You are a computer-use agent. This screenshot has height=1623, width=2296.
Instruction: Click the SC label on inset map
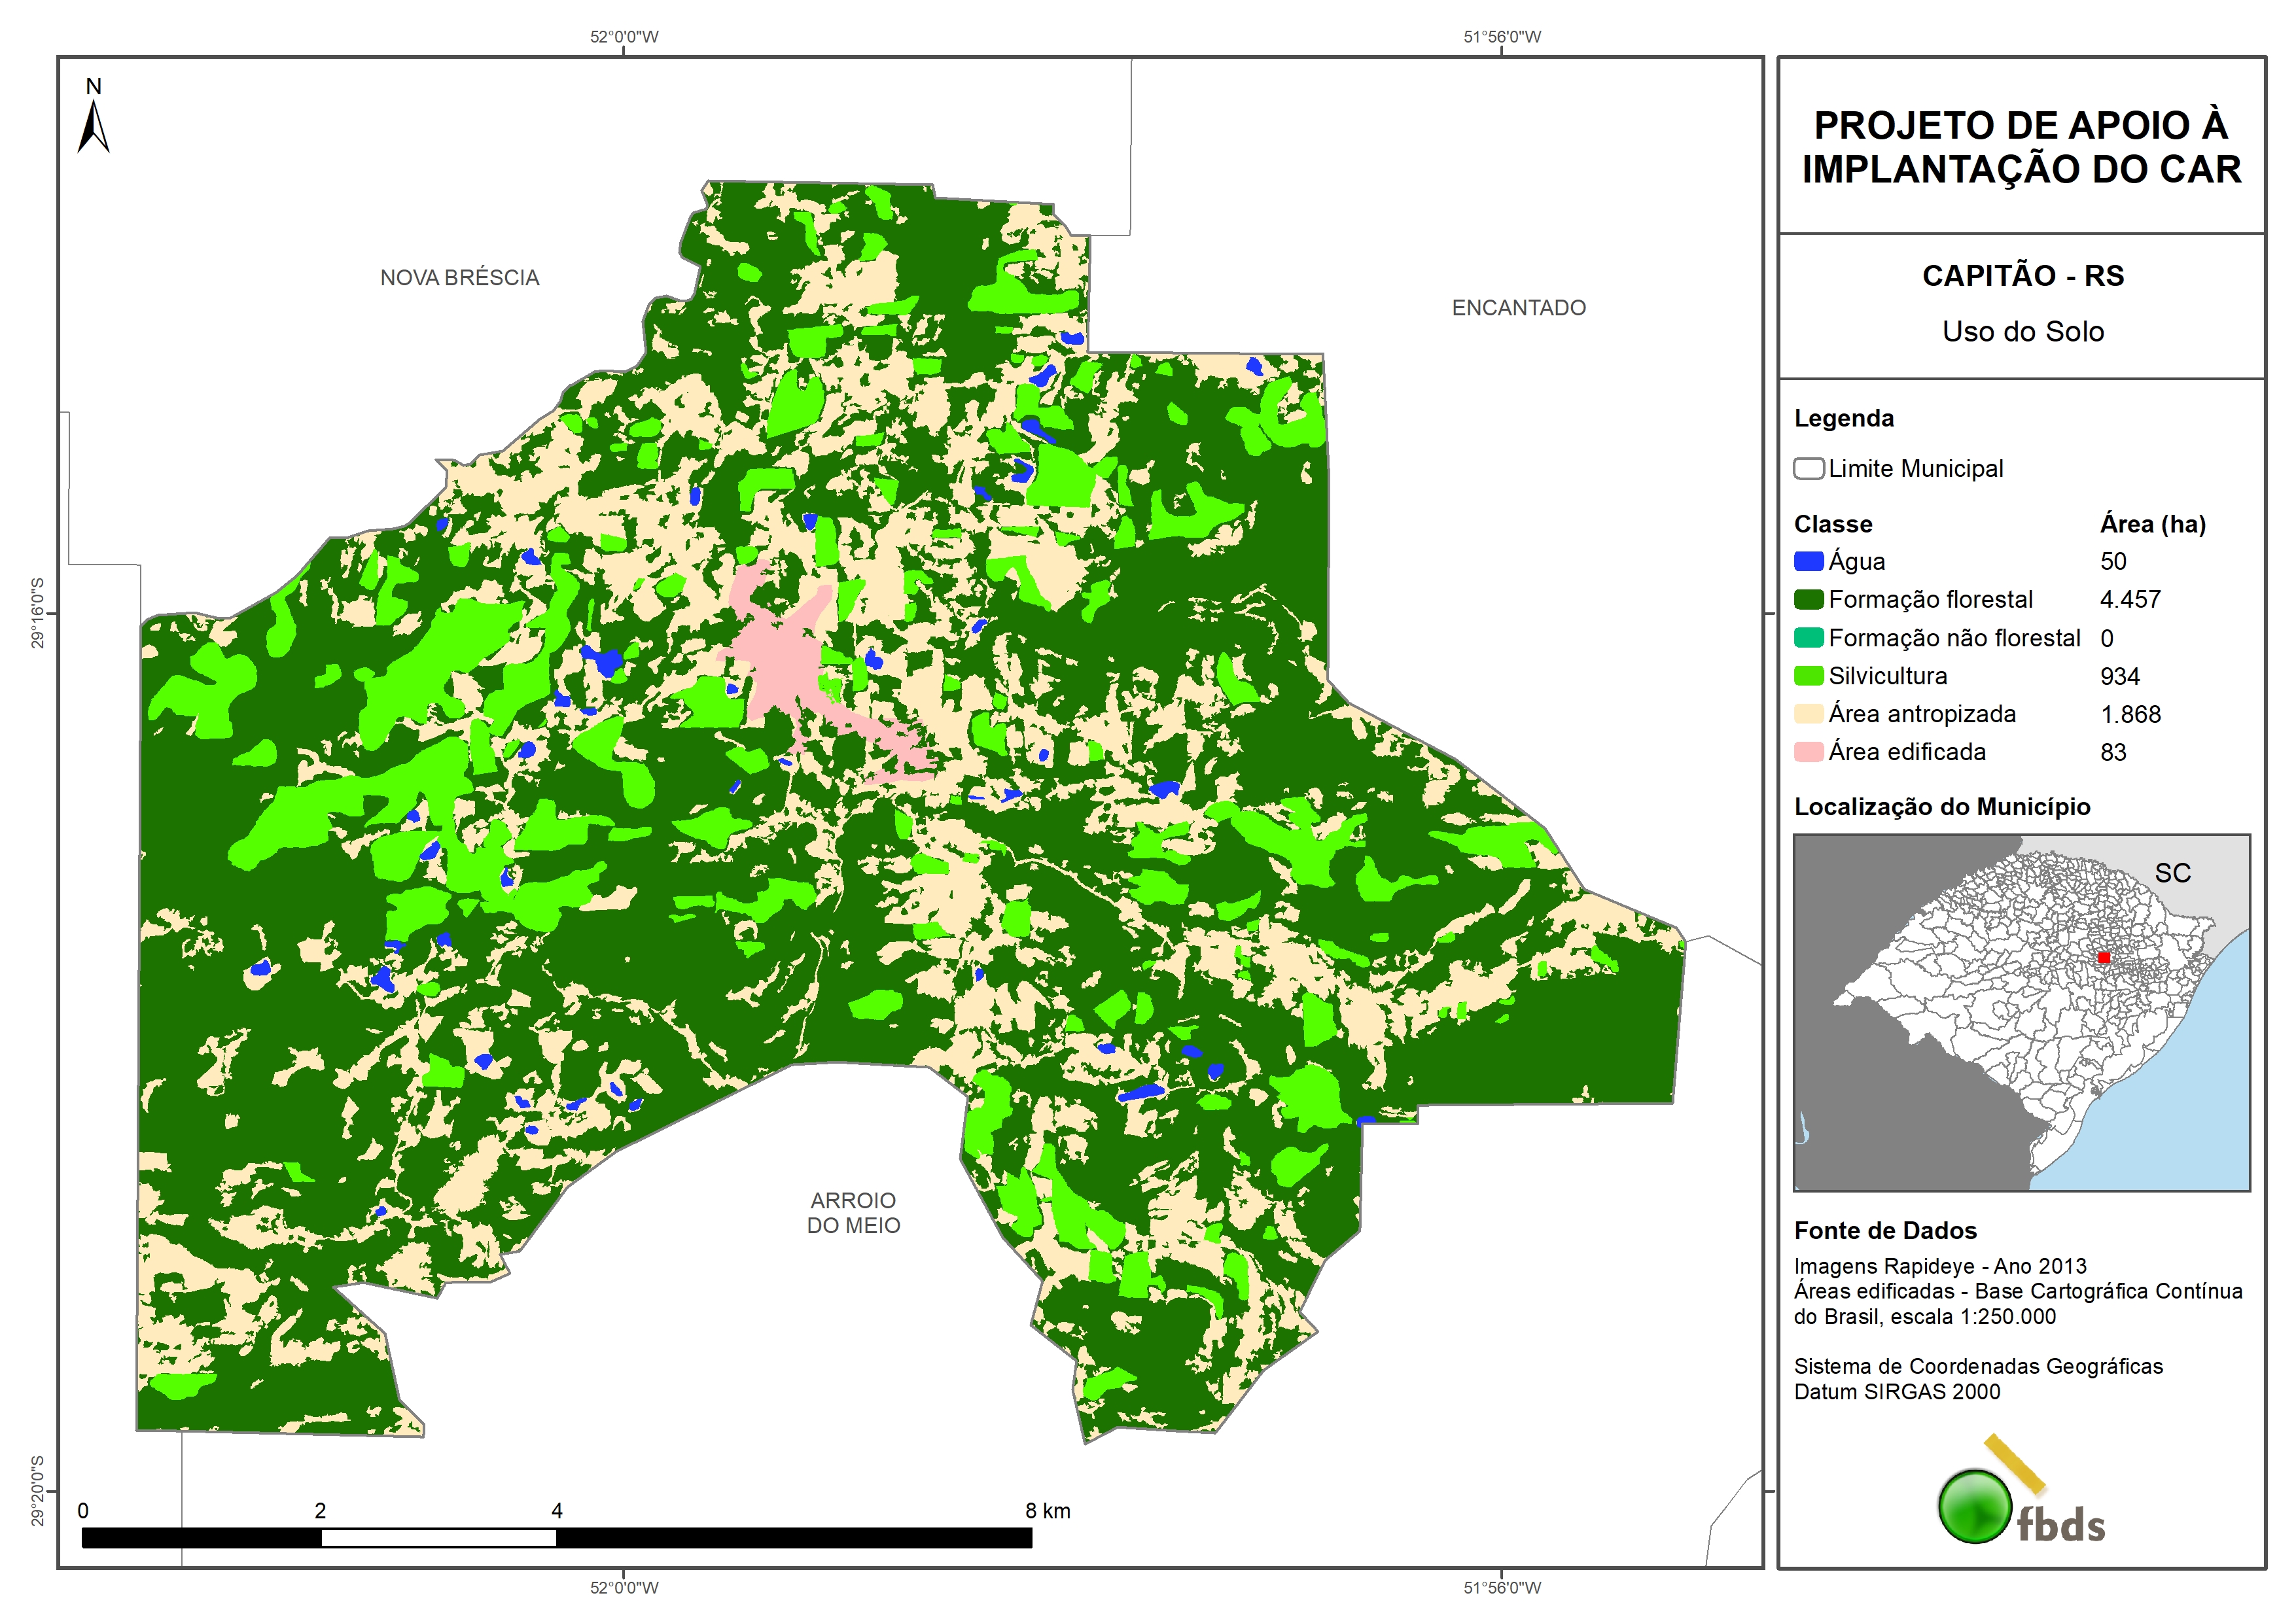pyautogui.click(x=2172, y=873)
